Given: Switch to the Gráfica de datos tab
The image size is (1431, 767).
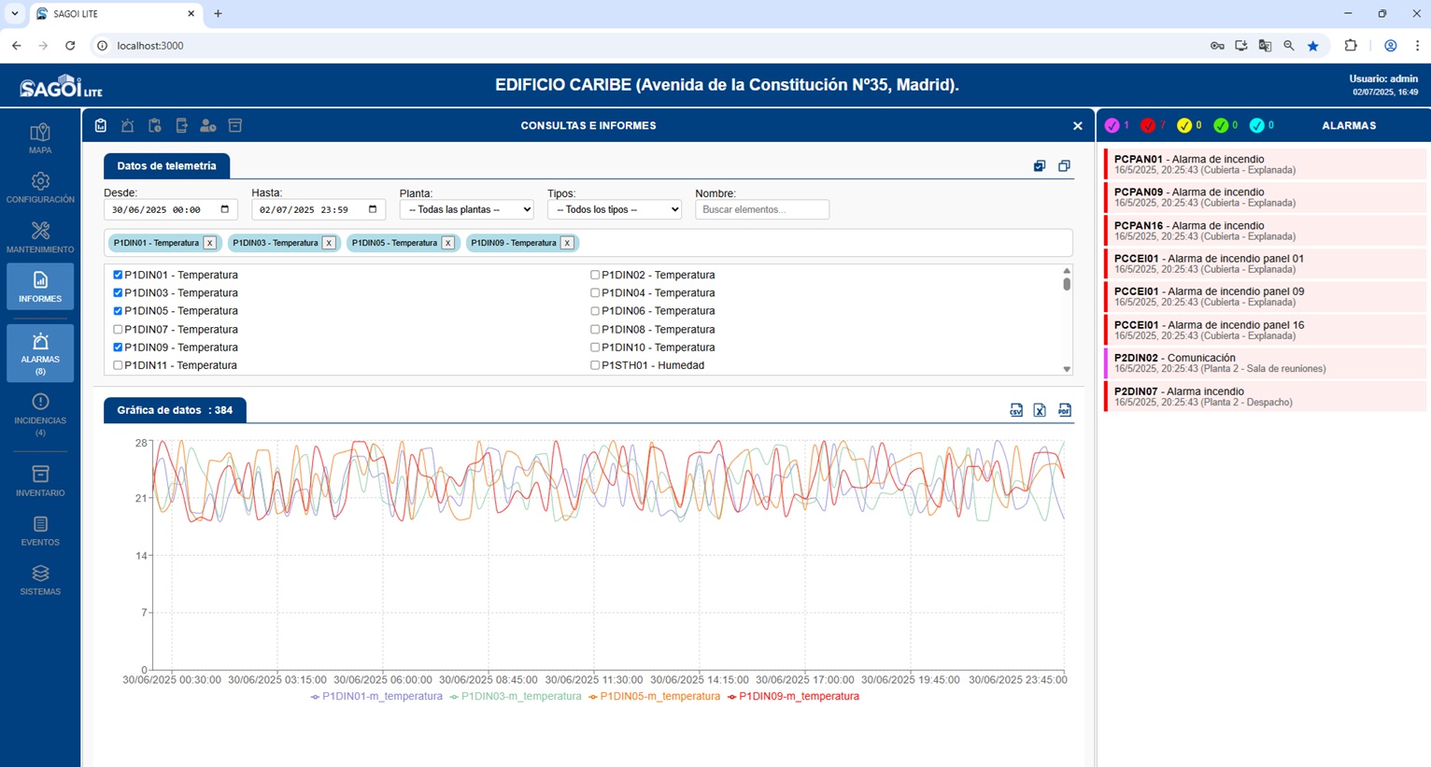Looking at the screenshot, I should tap(175, 410).
